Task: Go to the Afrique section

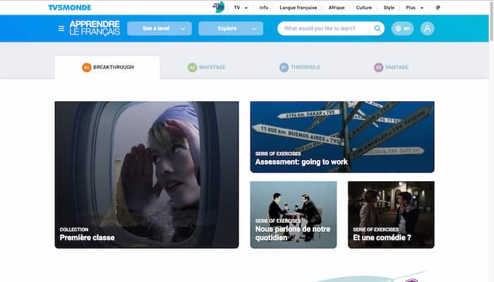Action: point(337,8)
